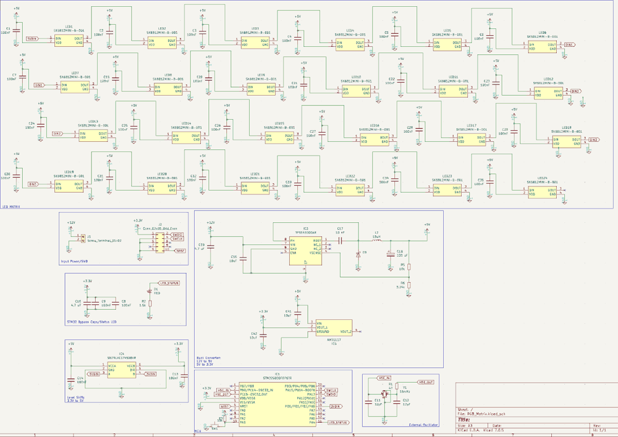This screenshot has width=618, height=437.
Task: Click the LED19 symbol in the bottom row
Action: pos(69,186)
